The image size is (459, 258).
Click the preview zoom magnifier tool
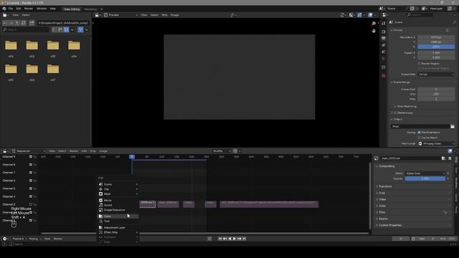click(x=374, y=24)
